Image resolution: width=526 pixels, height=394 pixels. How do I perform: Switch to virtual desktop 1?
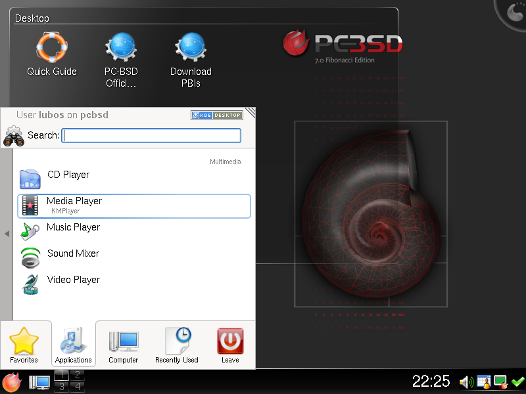pos(62,375)
